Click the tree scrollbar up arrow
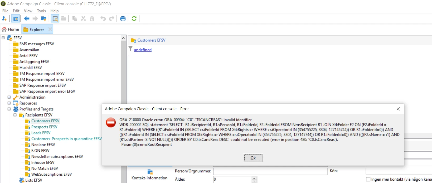Screen dimensions: 432x183 coord(123,38)
